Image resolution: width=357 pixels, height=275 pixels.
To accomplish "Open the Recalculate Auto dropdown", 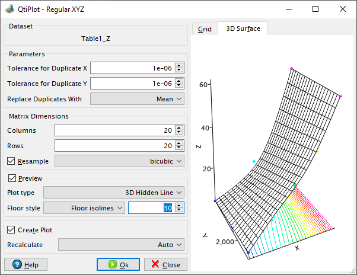I will coord(121,245).
